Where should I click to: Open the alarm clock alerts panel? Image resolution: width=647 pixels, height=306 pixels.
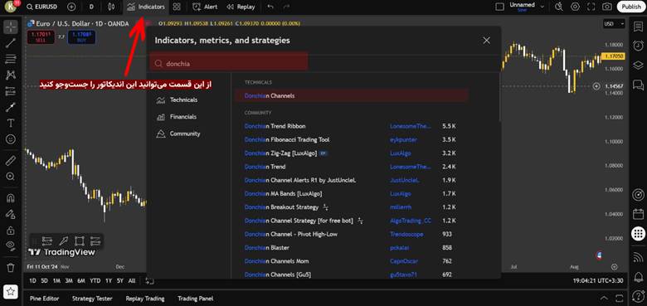[x=638, y=46]
